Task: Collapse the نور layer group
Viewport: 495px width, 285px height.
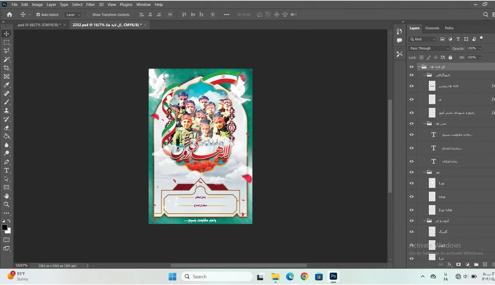Action: click(424, 172)
